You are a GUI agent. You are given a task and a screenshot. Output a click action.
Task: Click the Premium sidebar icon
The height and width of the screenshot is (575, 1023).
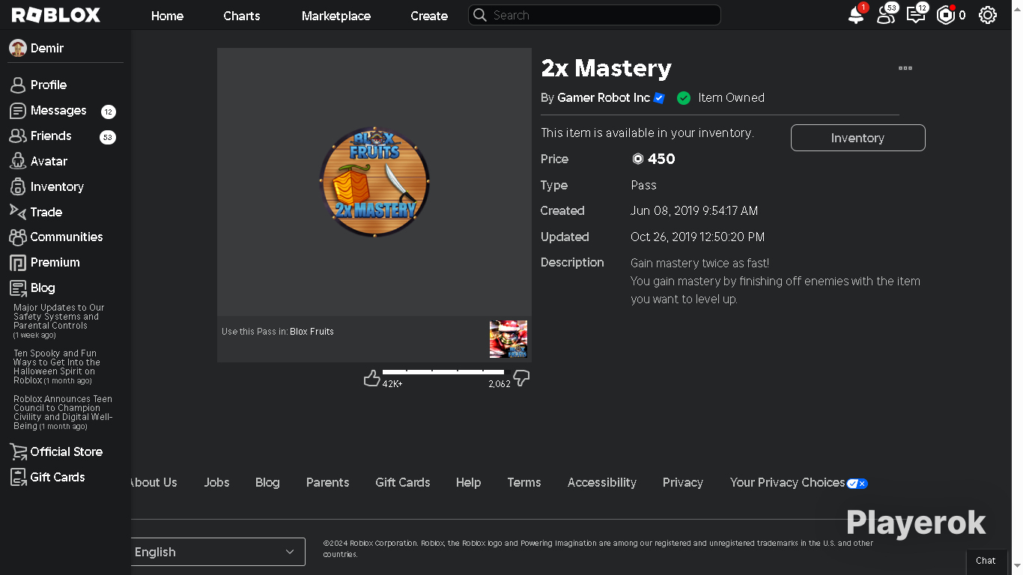point(18,263)
